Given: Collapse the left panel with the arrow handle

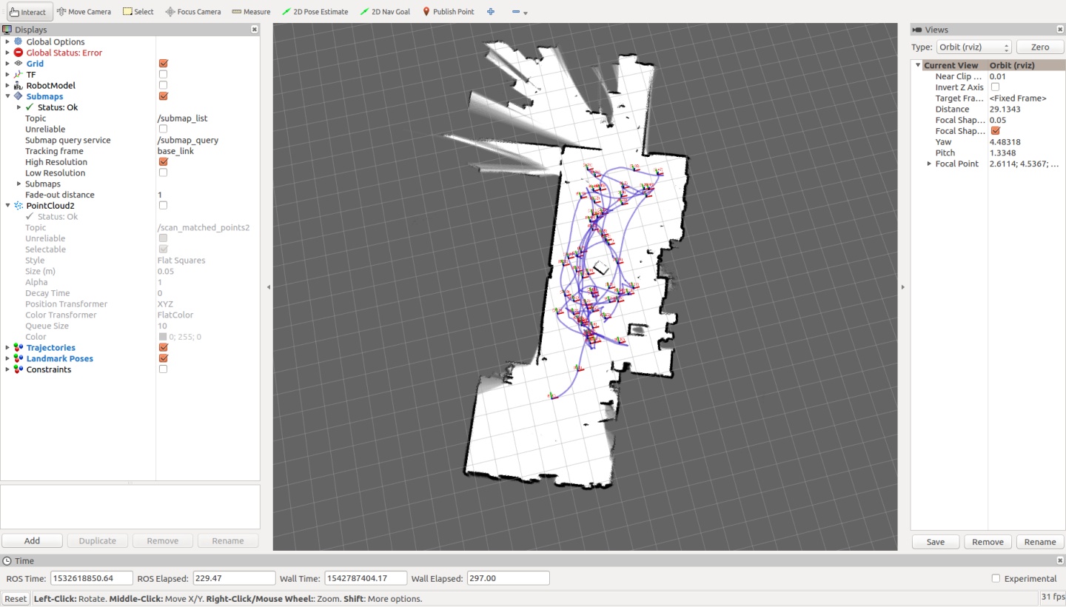Looking at the screenshot, I should click(x=268, y=287).
